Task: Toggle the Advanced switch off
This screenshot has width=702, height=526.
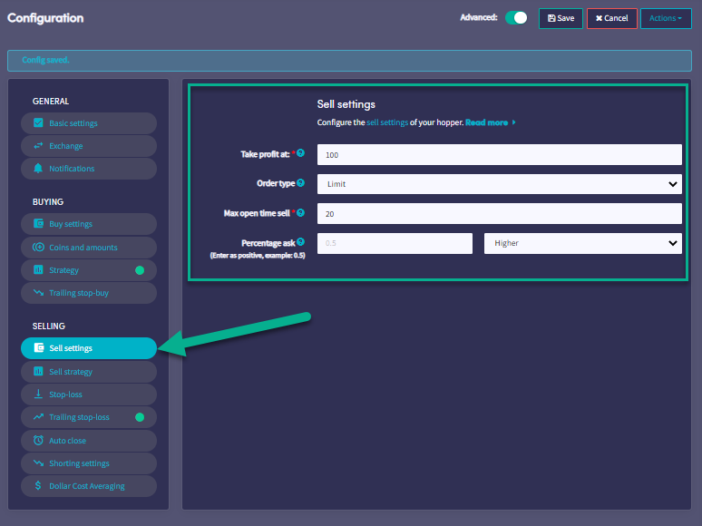Action: pyautogui.click(x=516, y=18)
